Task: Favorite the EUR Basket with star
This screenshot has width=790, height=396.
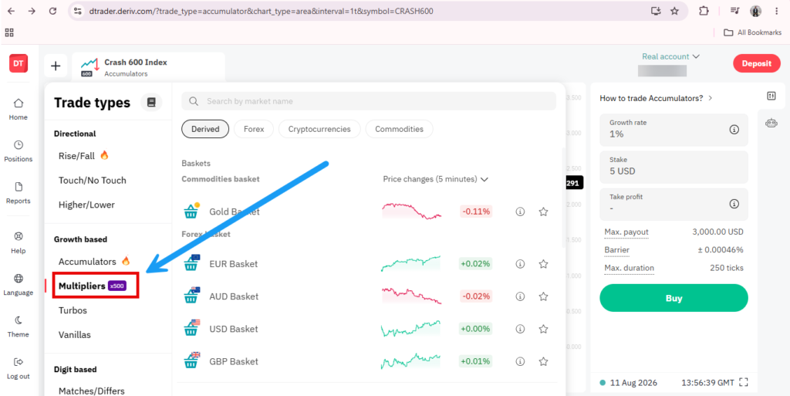Action: [x=543, y=263]
